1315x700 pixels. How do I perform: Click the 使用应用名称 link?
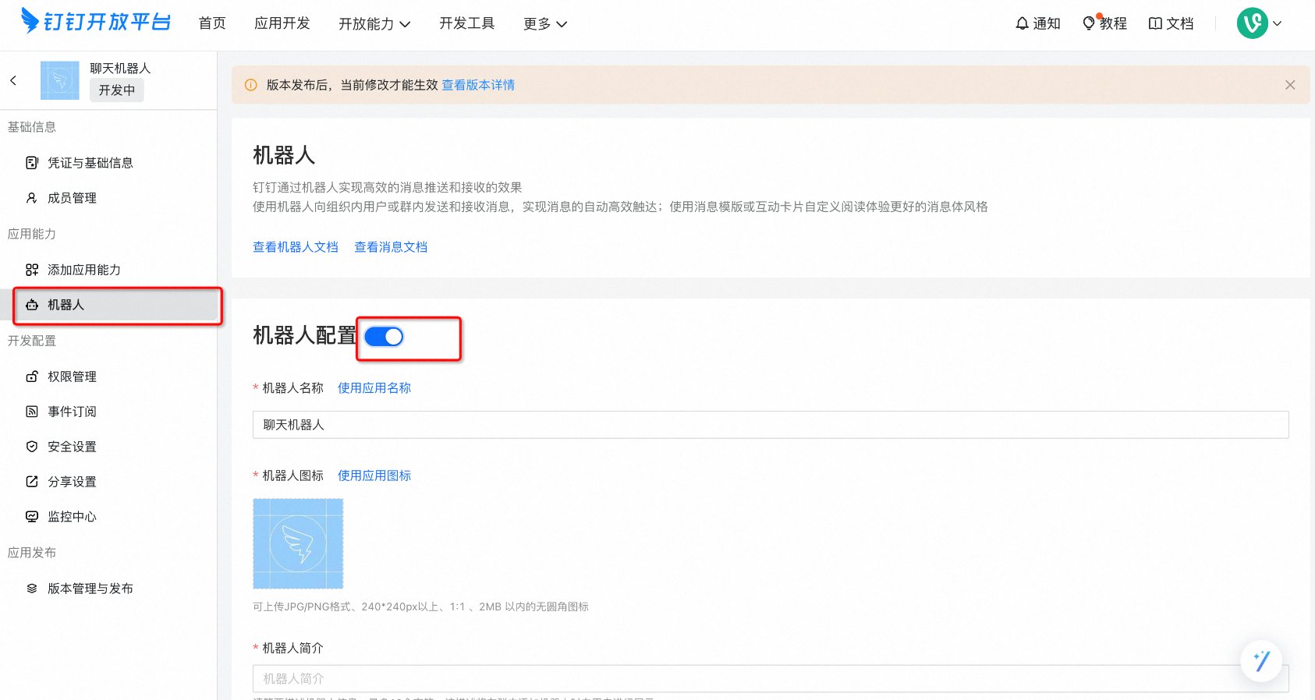tap(374, 388)
